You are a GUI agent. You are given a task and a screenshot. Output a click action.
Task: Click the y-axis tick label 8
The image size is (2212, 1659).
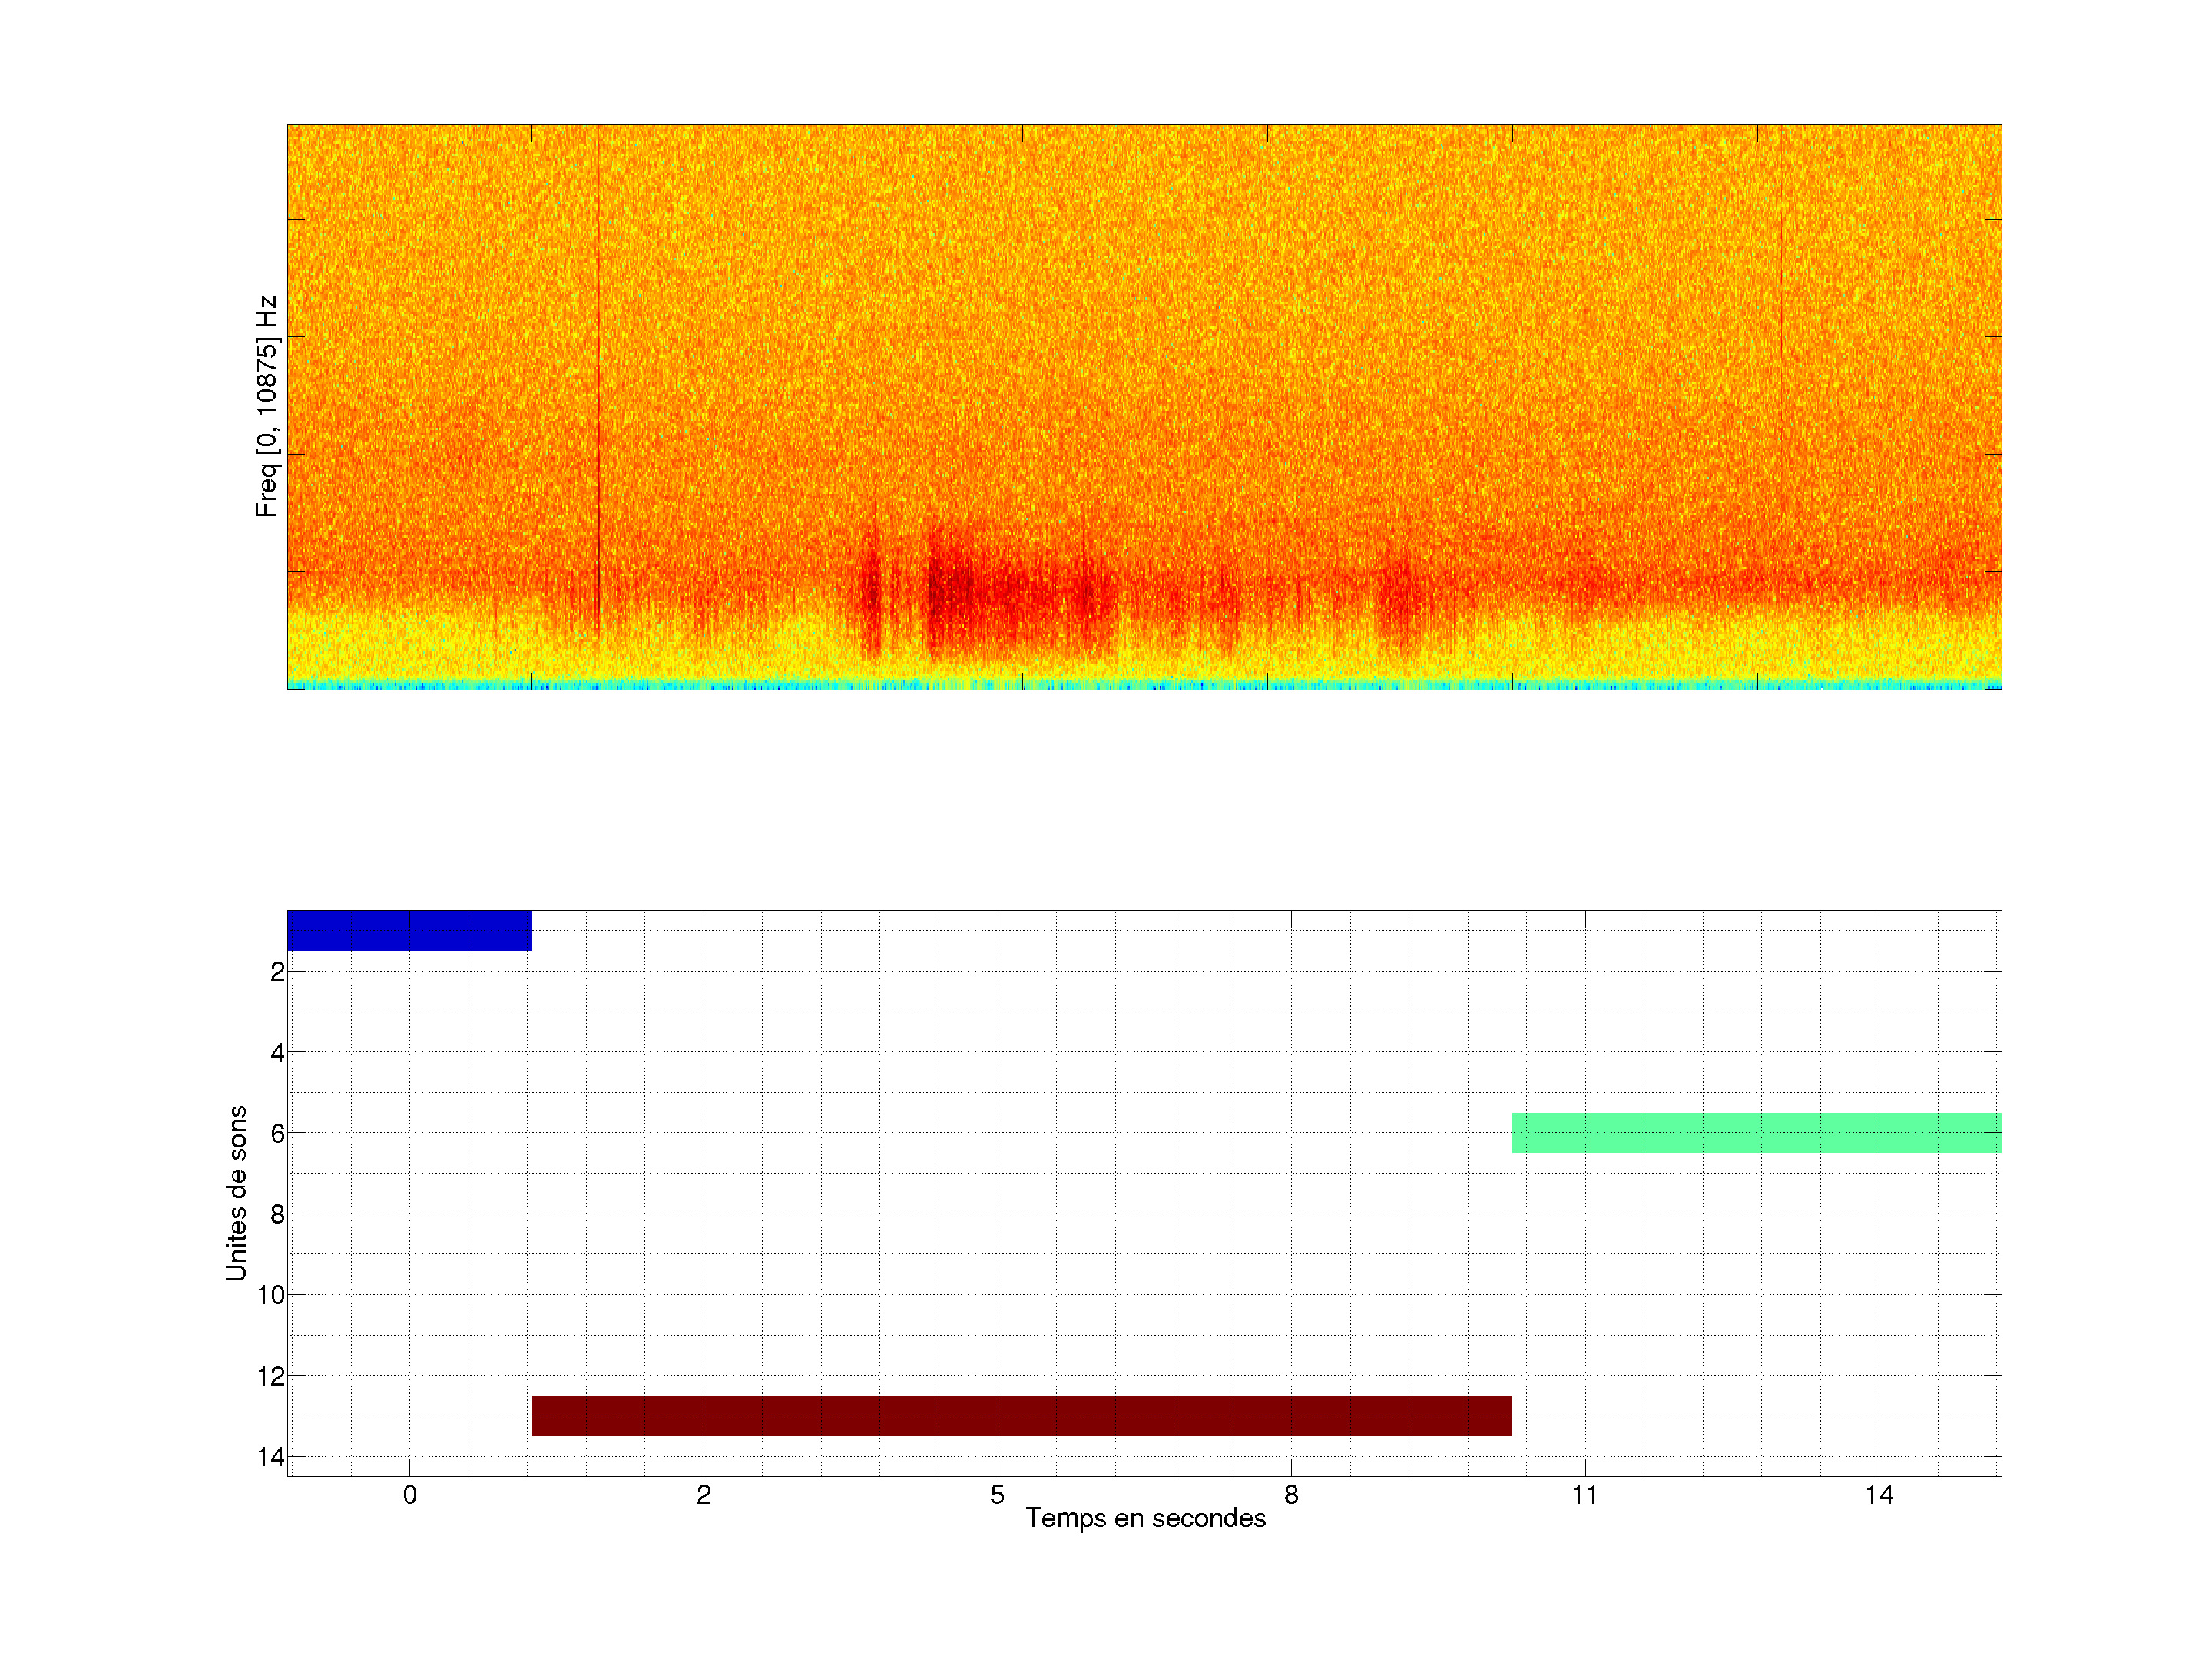(277, 1215)
